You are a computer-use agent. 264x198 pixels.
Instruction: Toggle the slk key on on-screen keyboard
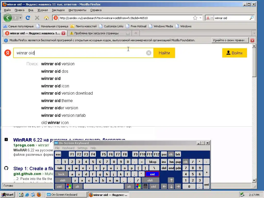[x=171, y=154]
